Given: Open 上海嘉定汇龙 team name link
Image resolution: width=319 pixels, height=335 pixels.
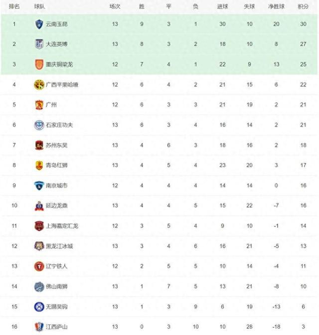Looking at the screenshot, I should 62,226.
